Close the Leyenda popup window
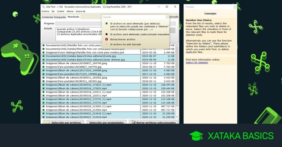 pos(167,17)
